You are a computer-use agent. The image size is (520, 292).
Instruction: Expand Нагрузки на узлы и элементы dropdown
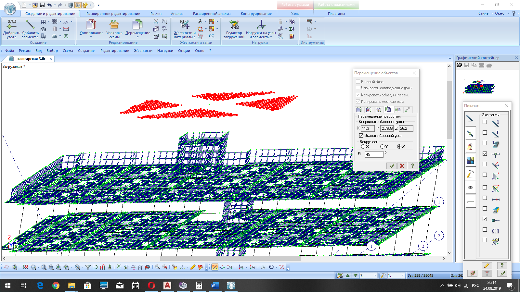pyautogui.click(x=271, y=37)
